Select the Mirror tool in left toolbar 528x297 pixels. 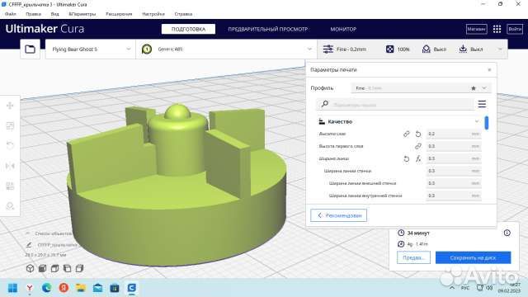(10, 166)
